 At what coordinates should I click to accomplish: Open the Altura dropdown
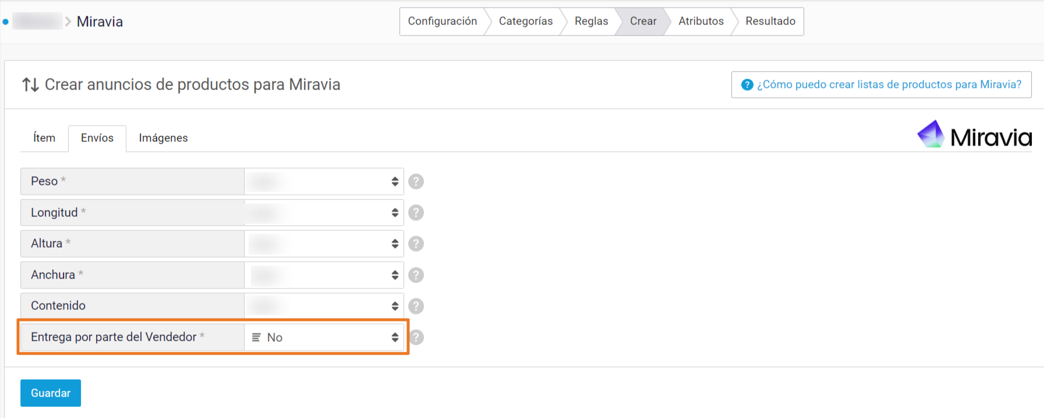pos(324,244)
